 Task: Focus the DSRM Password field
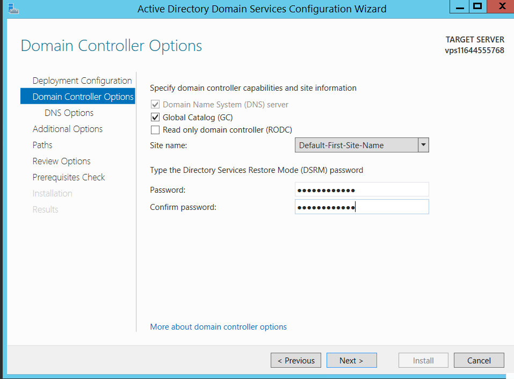[362, 189]
